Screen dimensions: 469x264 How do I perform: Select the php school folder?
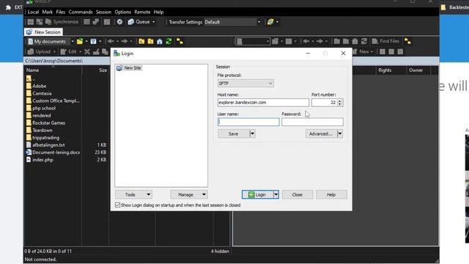pyautogui.click(x=44, y=108)
